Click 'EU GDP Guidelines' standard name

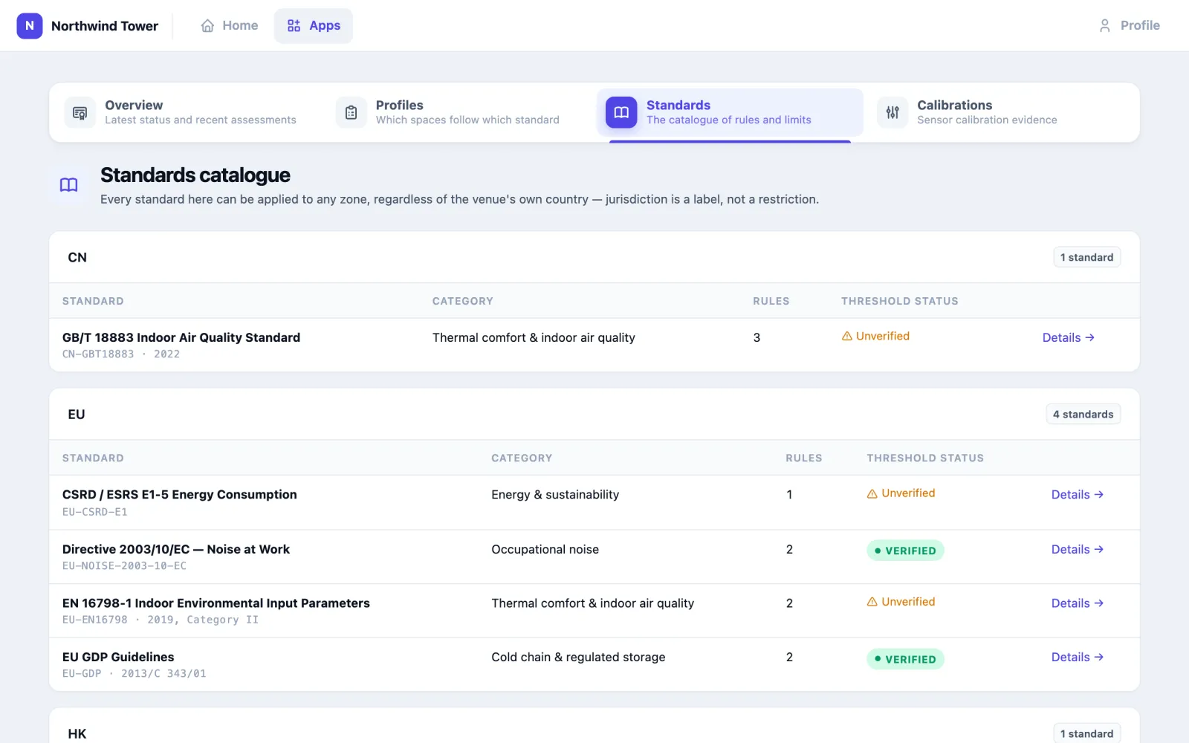[118, 658]
